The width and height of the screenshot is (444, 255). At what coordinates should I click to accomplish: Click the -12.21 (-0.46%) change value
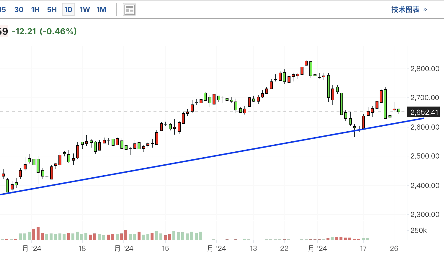pyautogui.click(x=44, y=31)
